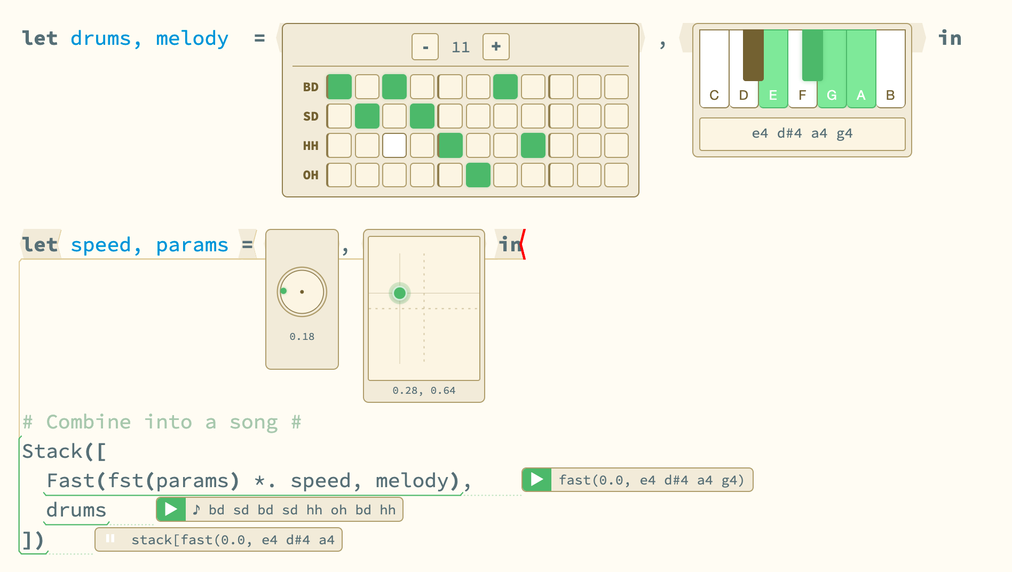Decrease step count with minus button
1012x572 pixels.
point(425,47)
